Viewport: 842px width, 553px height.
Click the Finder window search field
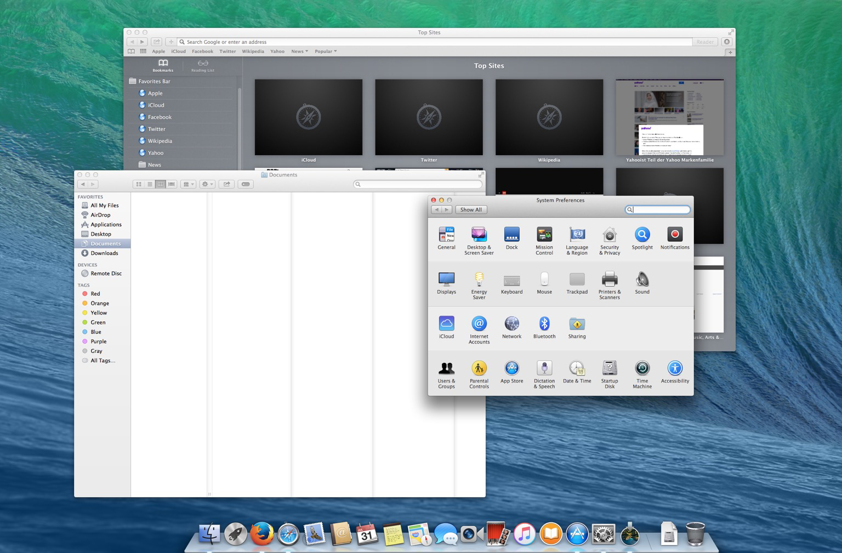418,184
